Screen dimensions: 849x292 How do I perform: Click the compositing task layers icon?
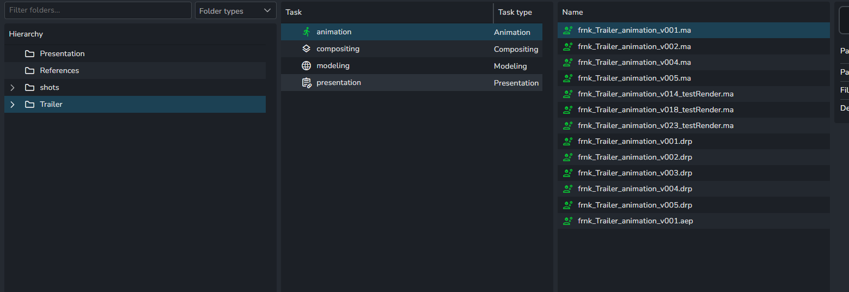[306, 48]
